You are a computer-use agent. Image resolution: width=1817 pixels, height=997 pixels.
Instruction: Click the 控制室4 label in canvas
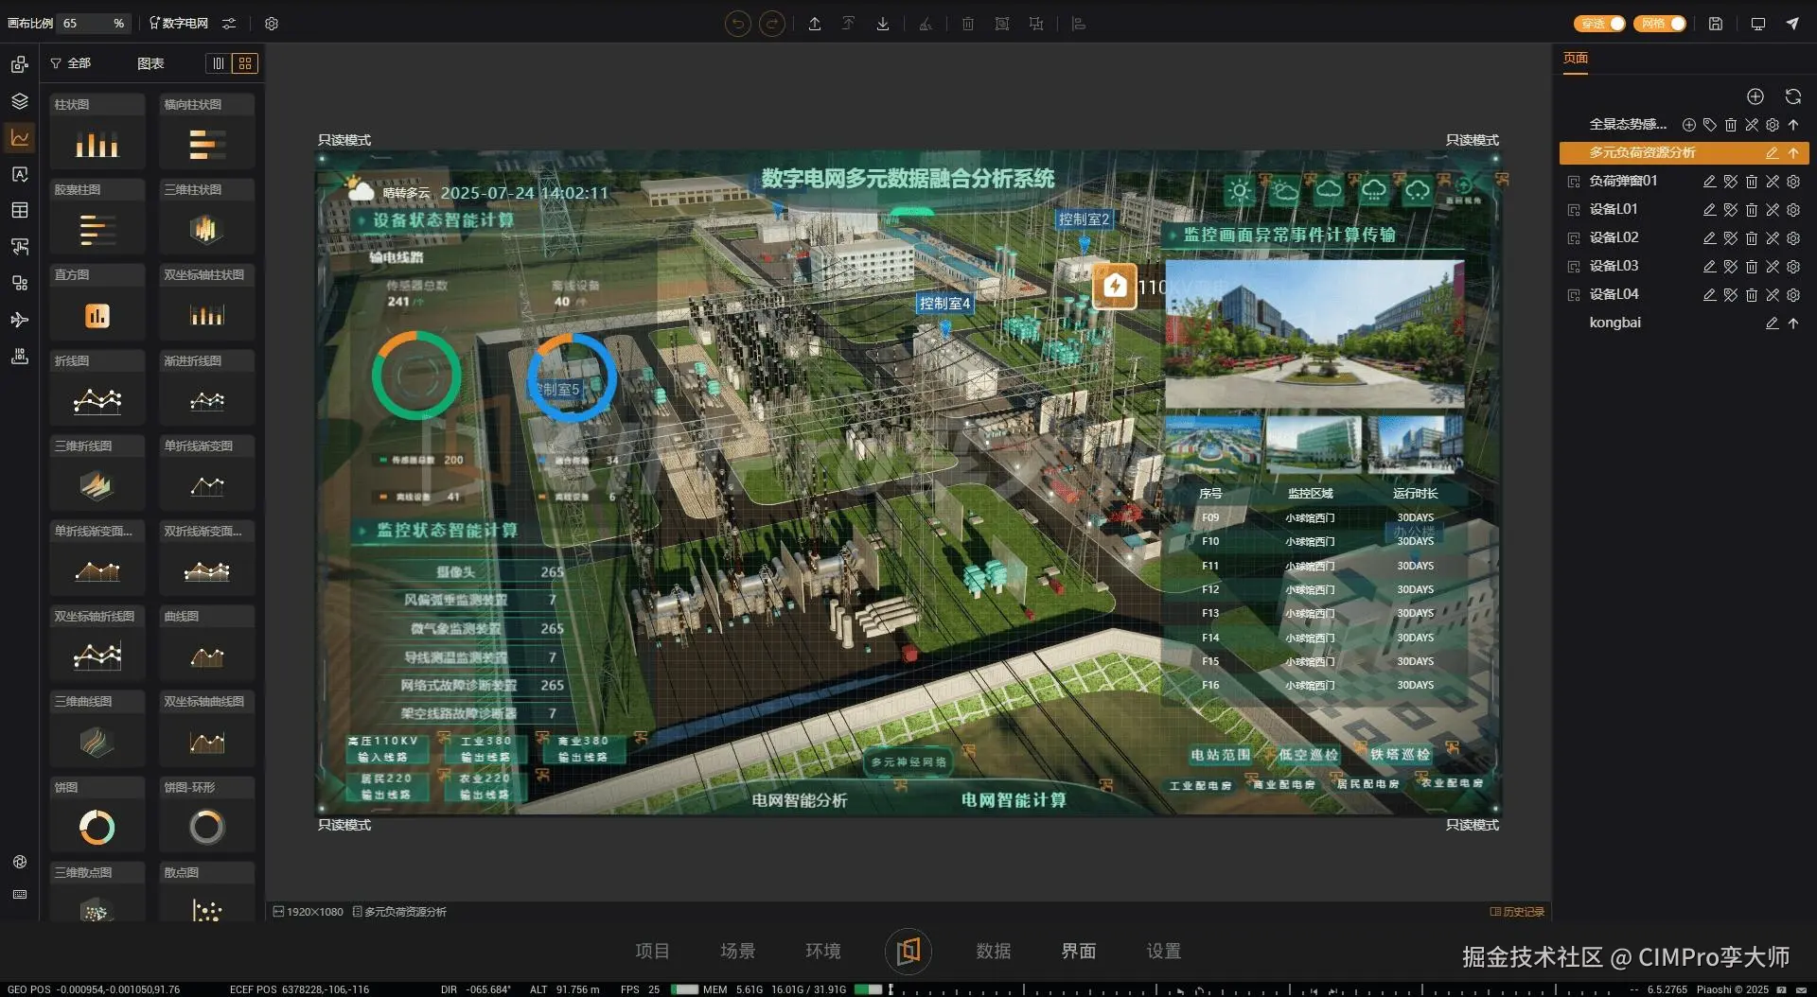point(944,304)
